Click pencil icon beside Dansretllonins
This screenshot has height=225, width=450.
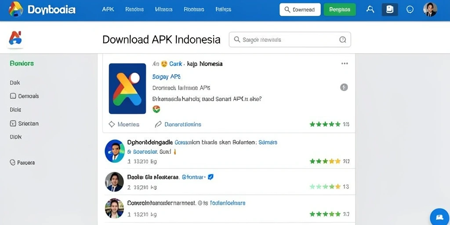pyautogui.click(x=158, y=124)
